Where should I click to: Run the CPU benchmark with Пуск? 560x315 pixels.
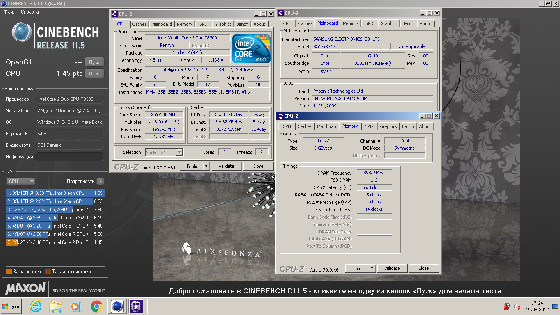tap(94, 74)
